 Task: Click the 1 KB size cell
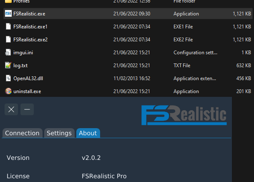246,53
